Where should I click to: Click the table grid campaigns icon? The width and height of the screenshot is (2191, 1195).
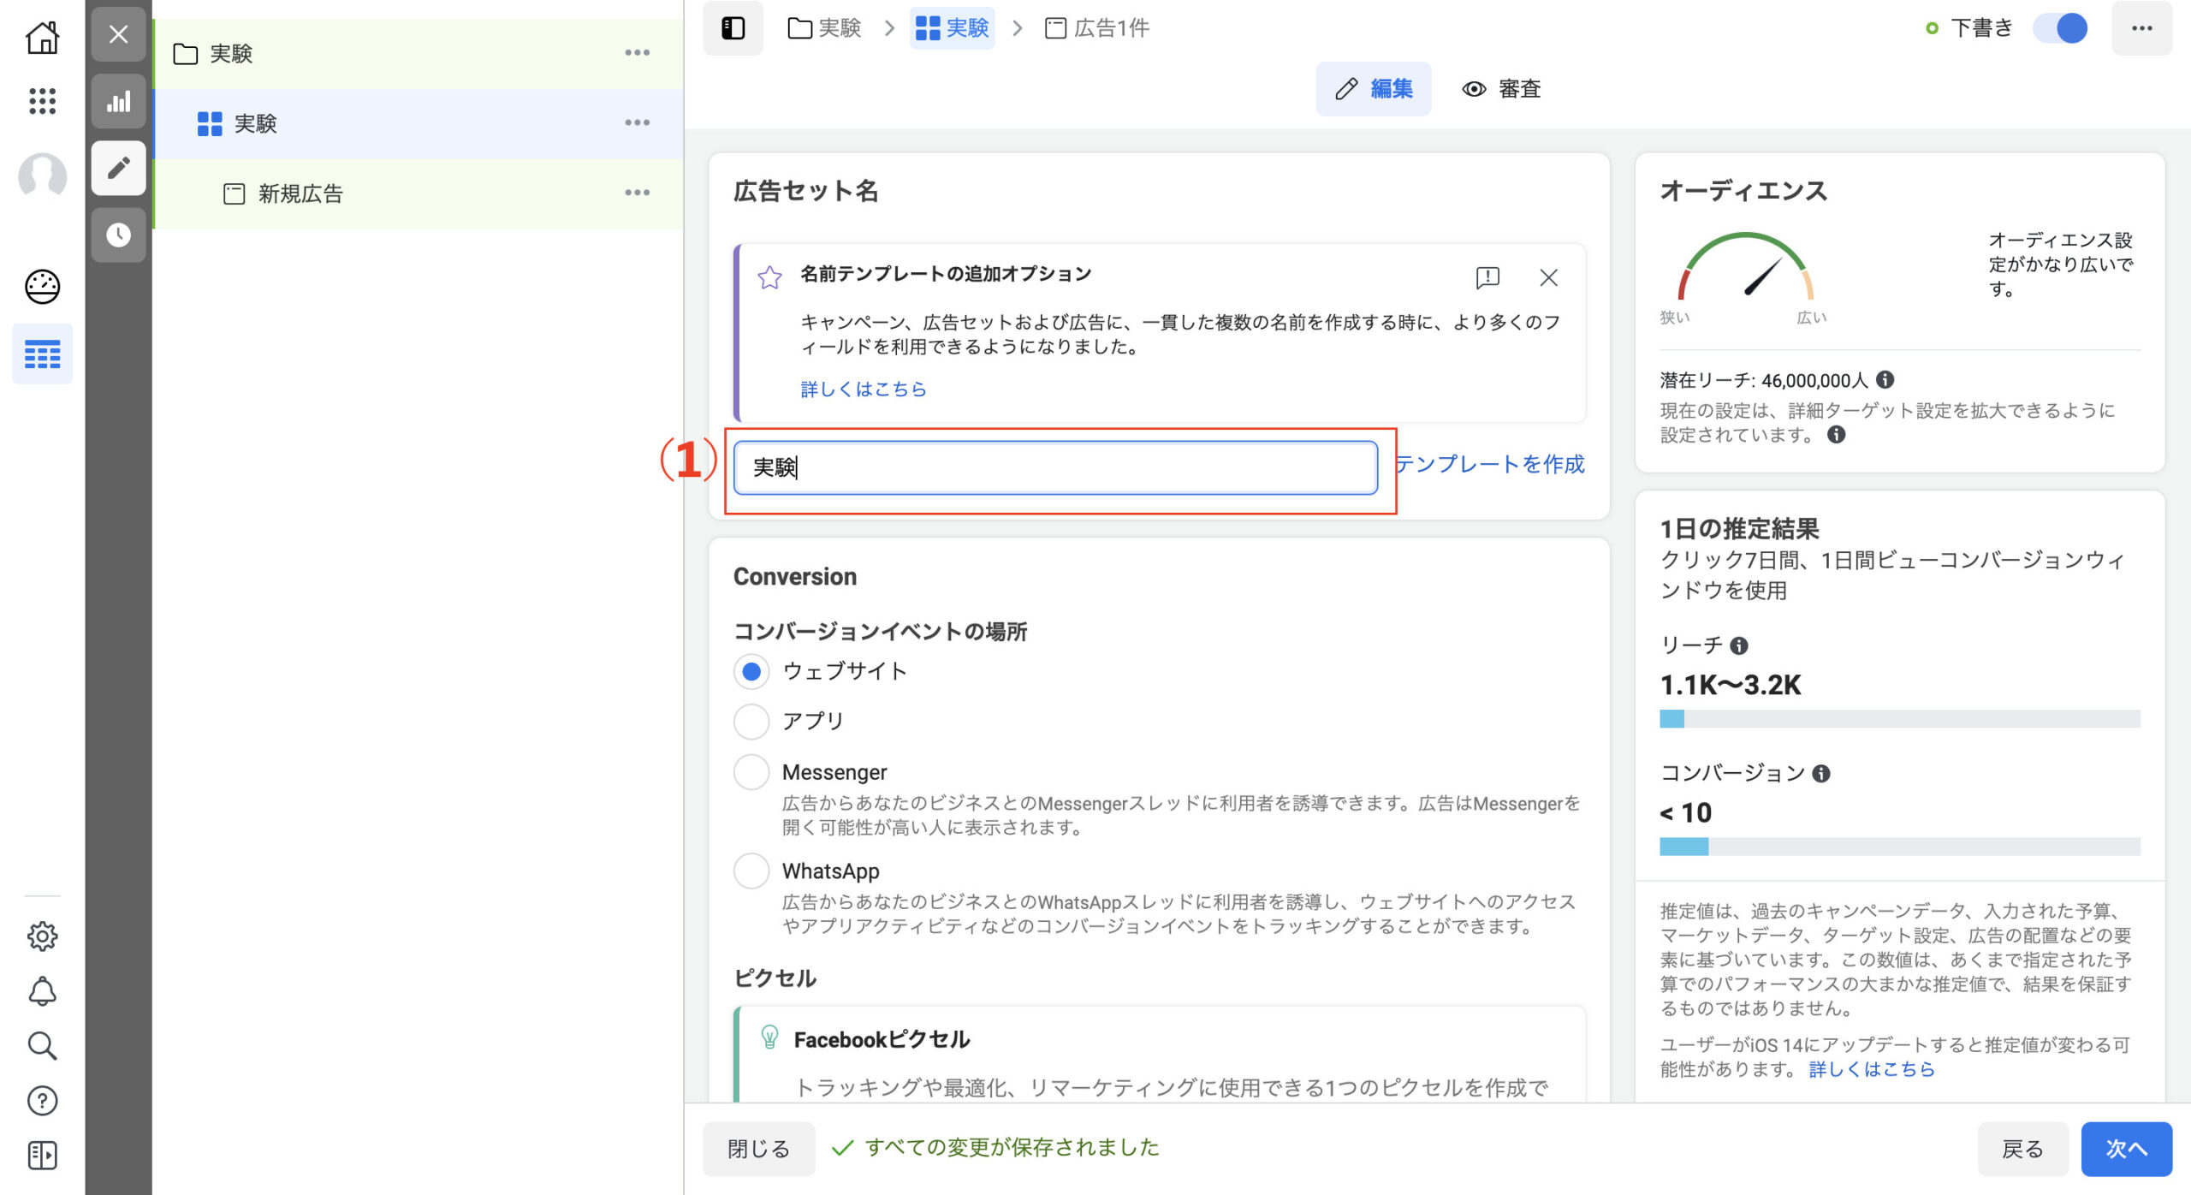(x=42, y=354)
